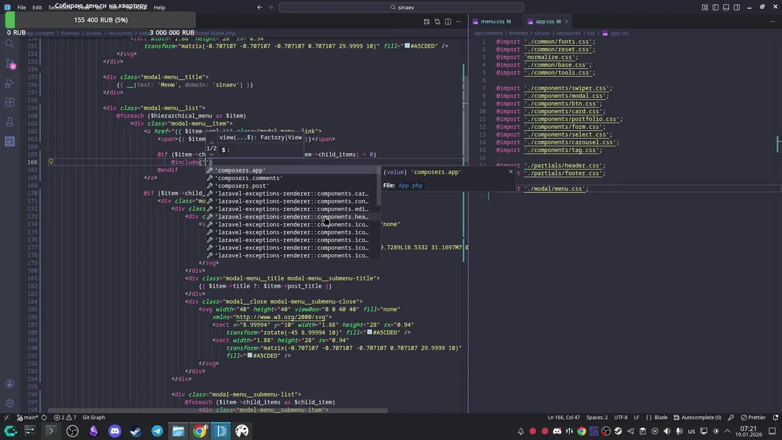
Task: Open the Testing flask view
Action: [x=9, y=122]
